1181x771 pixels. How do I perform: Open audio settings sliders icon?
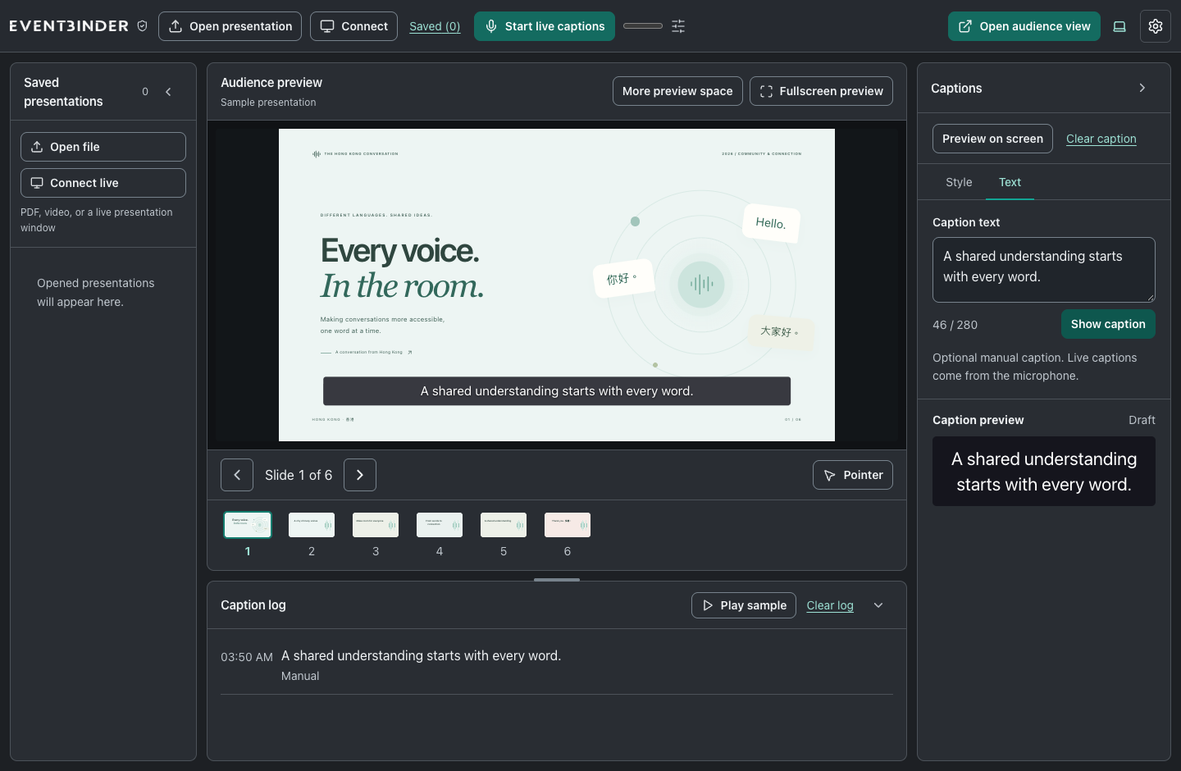[678, 26]
